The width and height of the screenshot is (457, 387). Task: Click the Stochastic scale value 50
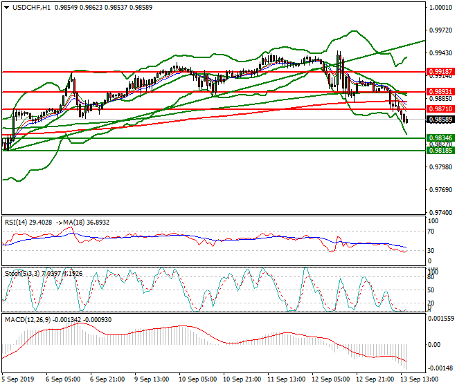point(431,290)
